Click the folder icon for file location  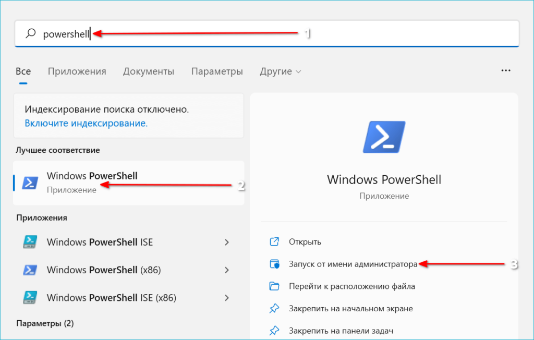[274, 286]
